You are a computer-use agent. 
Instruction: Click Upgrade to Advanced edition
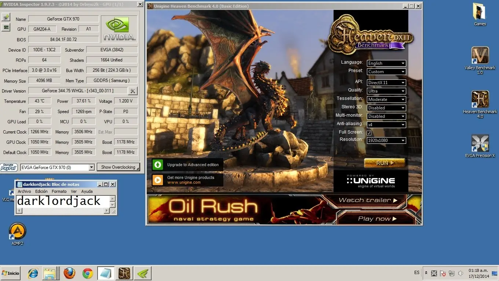[193, 165]
